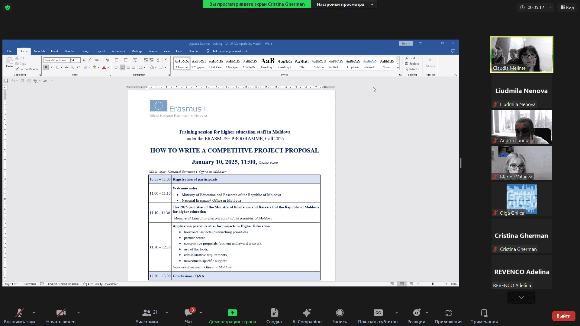Open the Вид view menu
This screenshot has width=580, height=326.
(567, 8)
